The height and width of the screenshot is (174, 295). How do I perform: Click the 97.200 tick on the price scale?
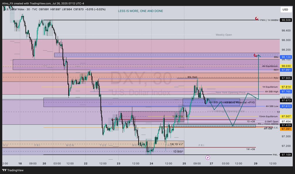[x=286, y=146]
